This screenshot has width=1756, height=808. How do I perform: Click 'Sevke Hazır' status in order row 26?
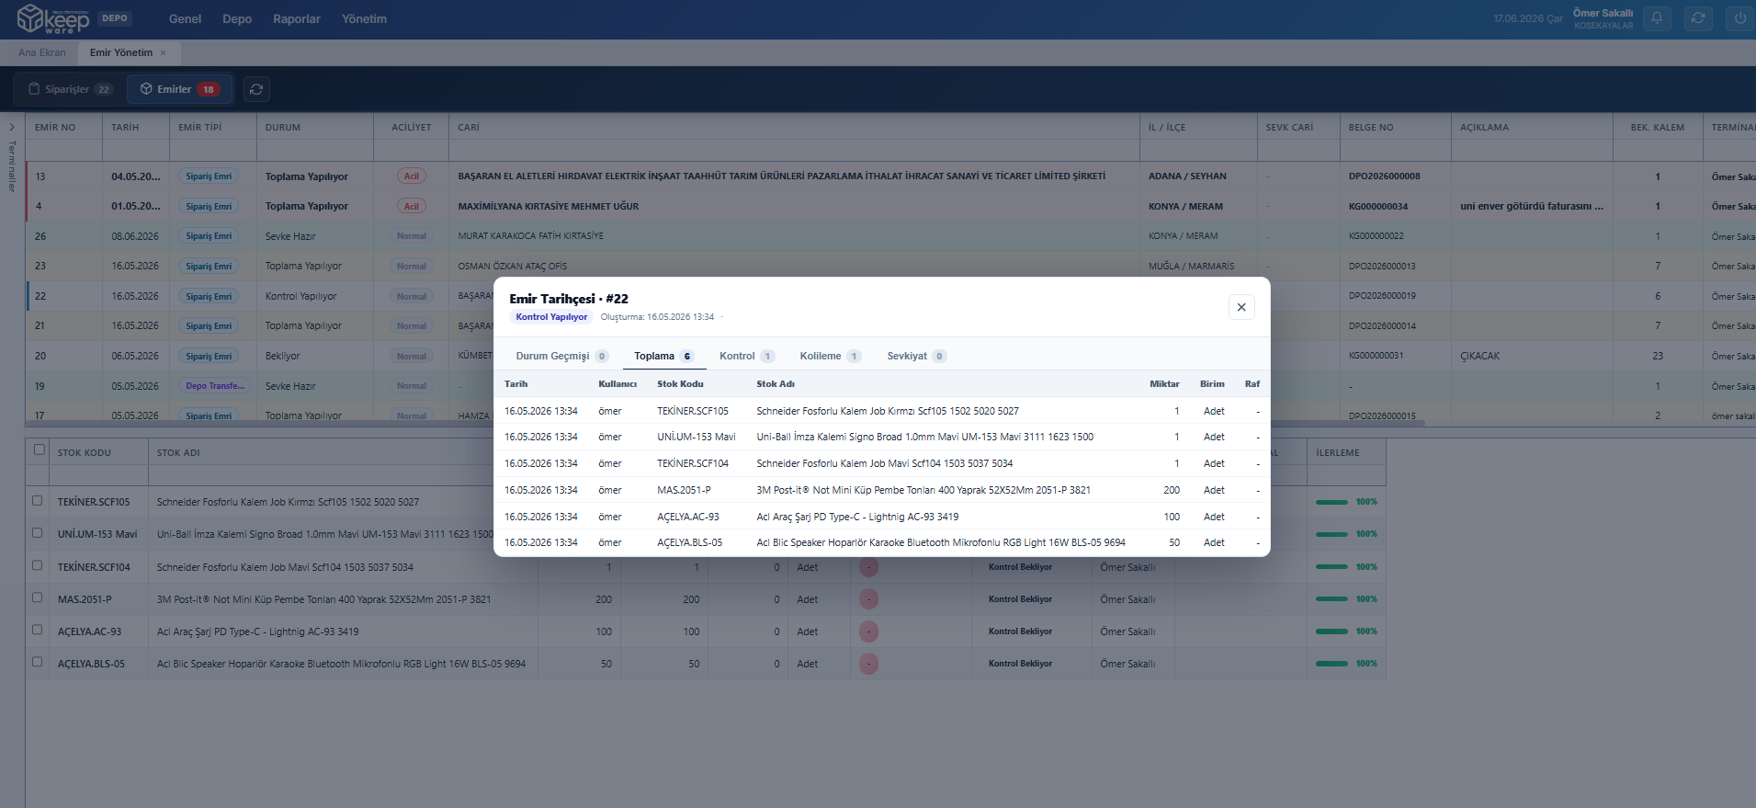point(290,236)
